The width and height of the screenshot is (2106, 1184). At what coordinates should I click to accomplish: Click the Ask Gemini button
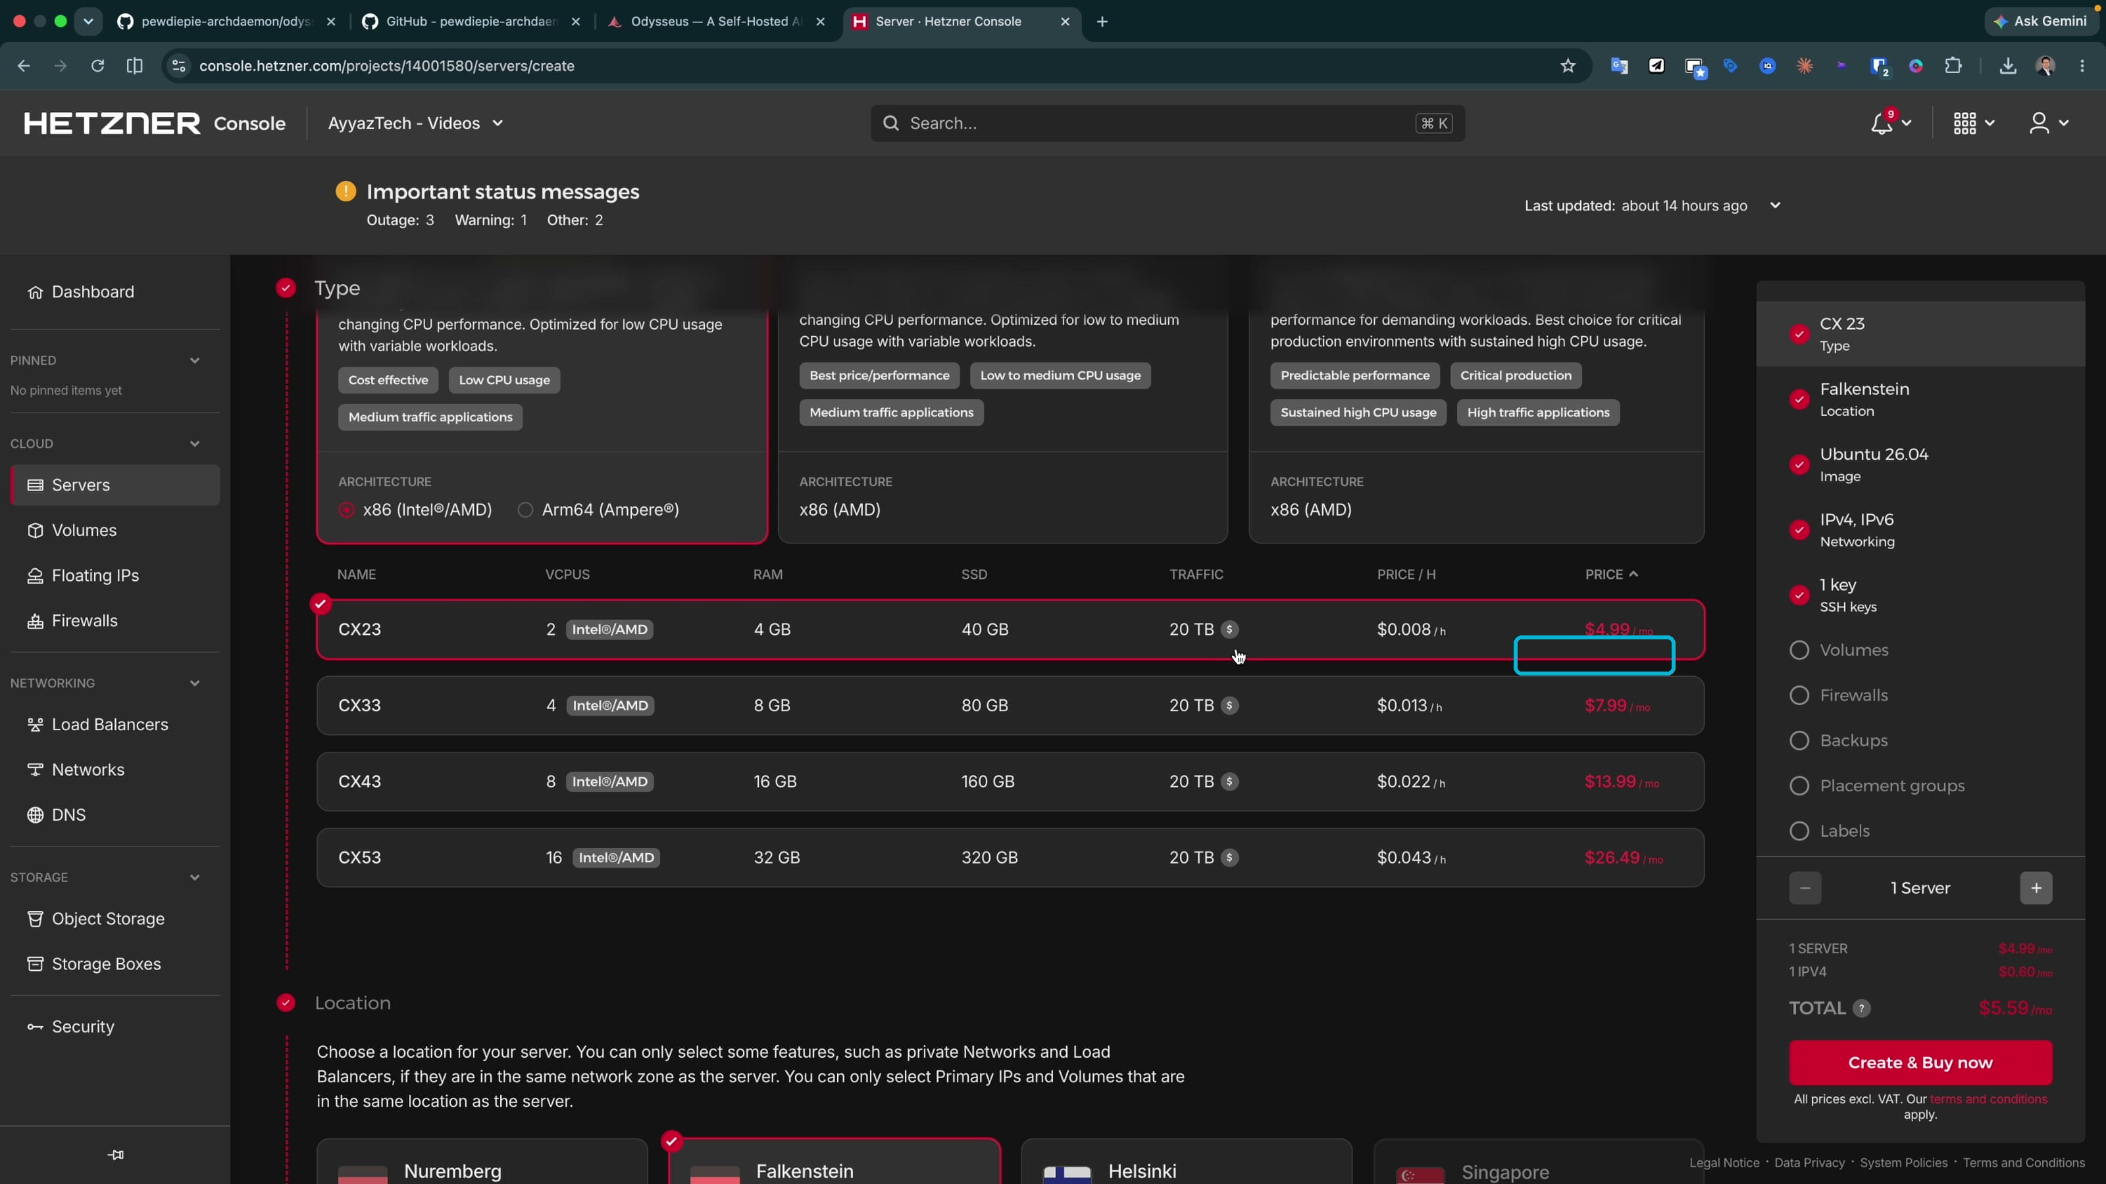tap(2042, 22)
